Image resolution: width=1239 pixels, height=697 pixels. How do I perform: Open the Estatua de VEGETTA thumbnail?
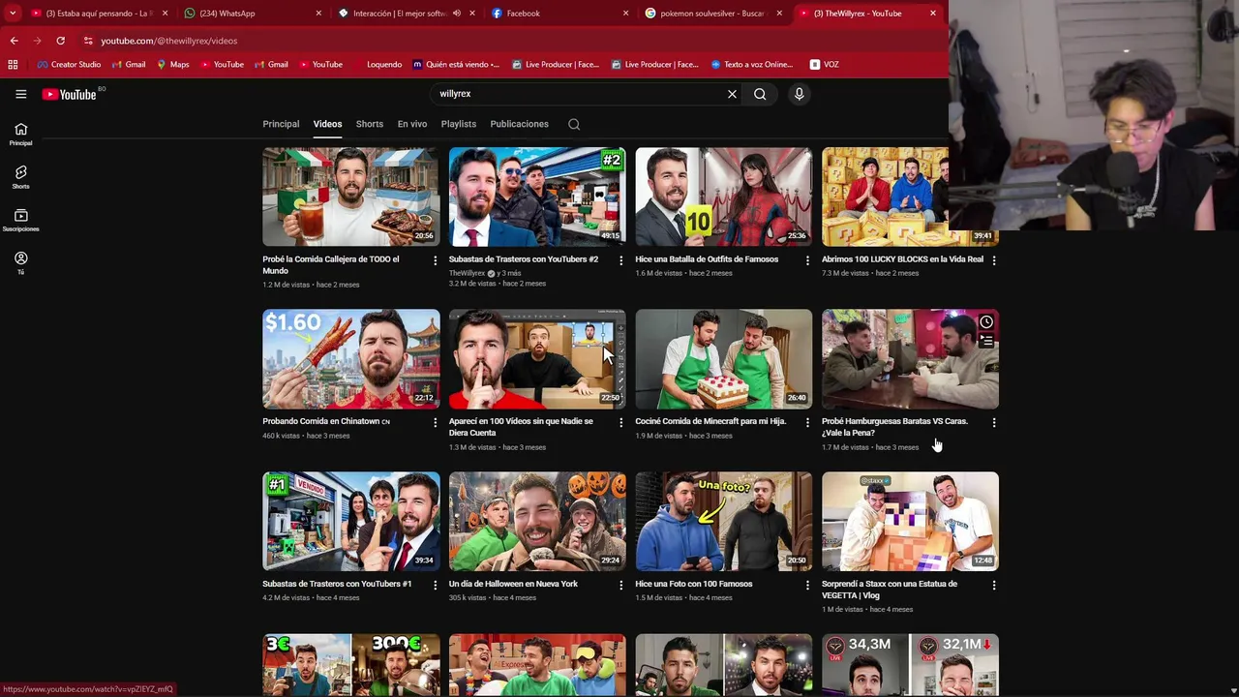(910, 521)
